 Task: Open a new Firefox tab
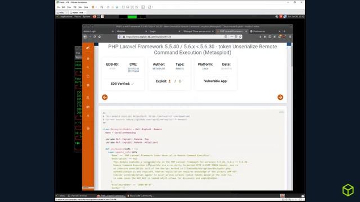pyautogui.click(x=285, y=31)
